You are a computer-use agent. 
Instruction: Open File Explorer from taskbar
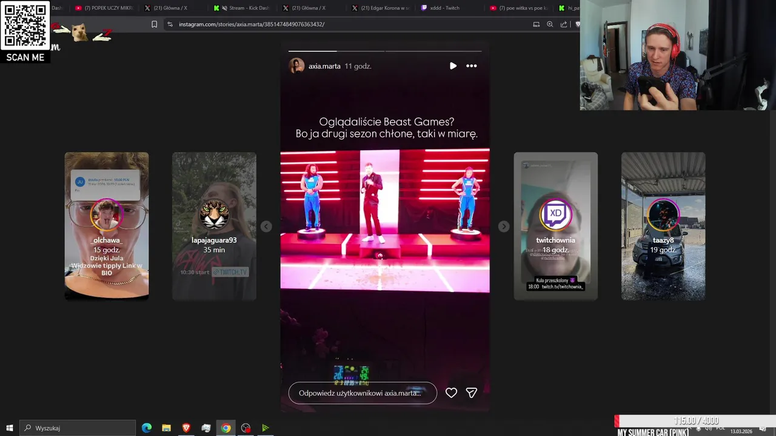166,428
